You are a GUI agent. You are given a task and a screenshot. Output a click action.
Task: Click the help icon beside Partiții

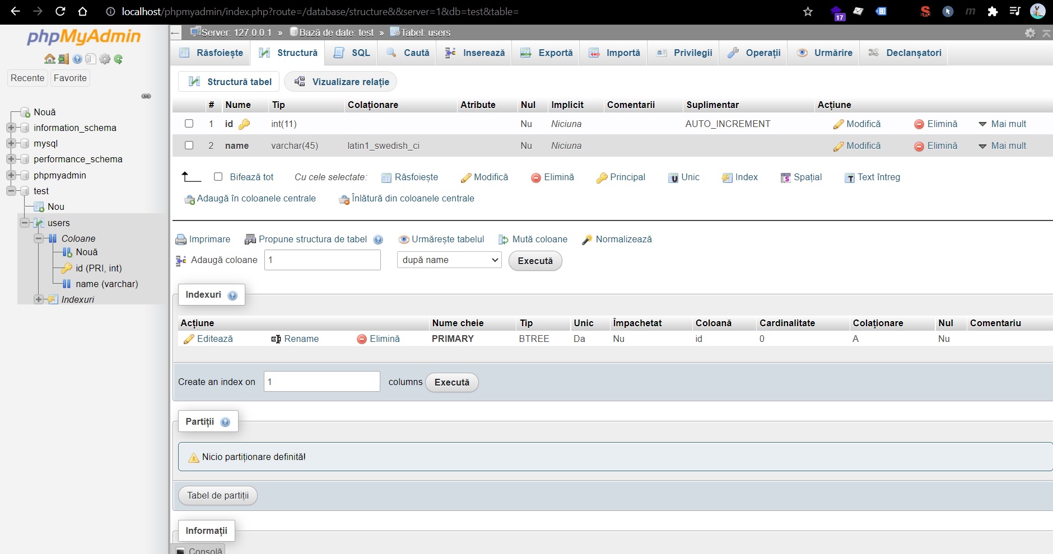coord(225,422)
